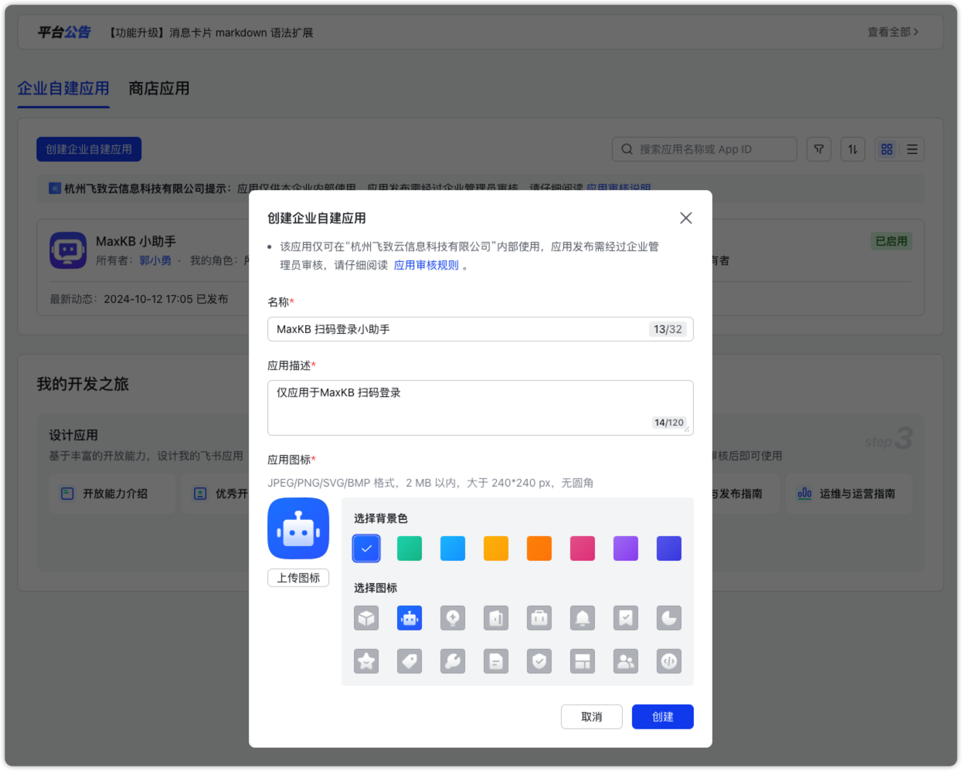Select the robot app icon
Screen dimensions: 962x771
coord(410,618)
